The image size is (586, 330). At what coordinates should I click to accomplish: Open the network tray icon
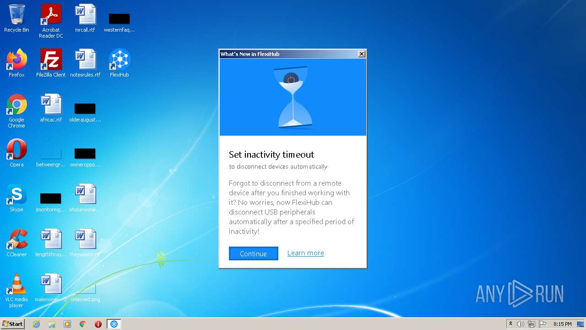tap(532, 324)
